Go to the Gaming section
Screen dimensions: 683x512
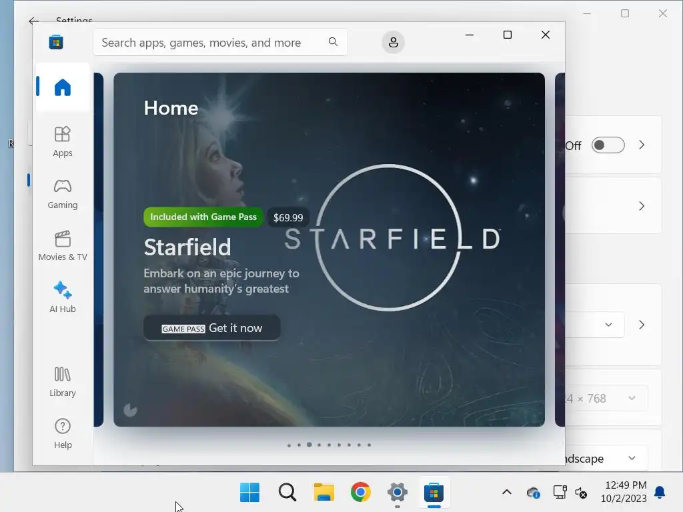coord(62,194)
